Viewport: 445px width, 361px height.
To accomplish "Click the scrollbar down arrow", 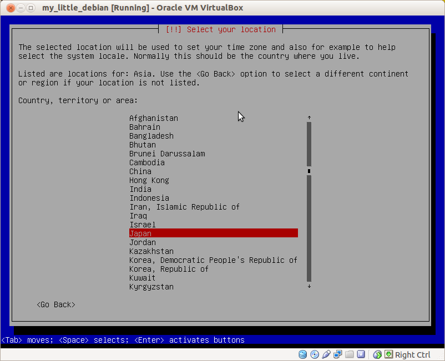I will [309, 287].
